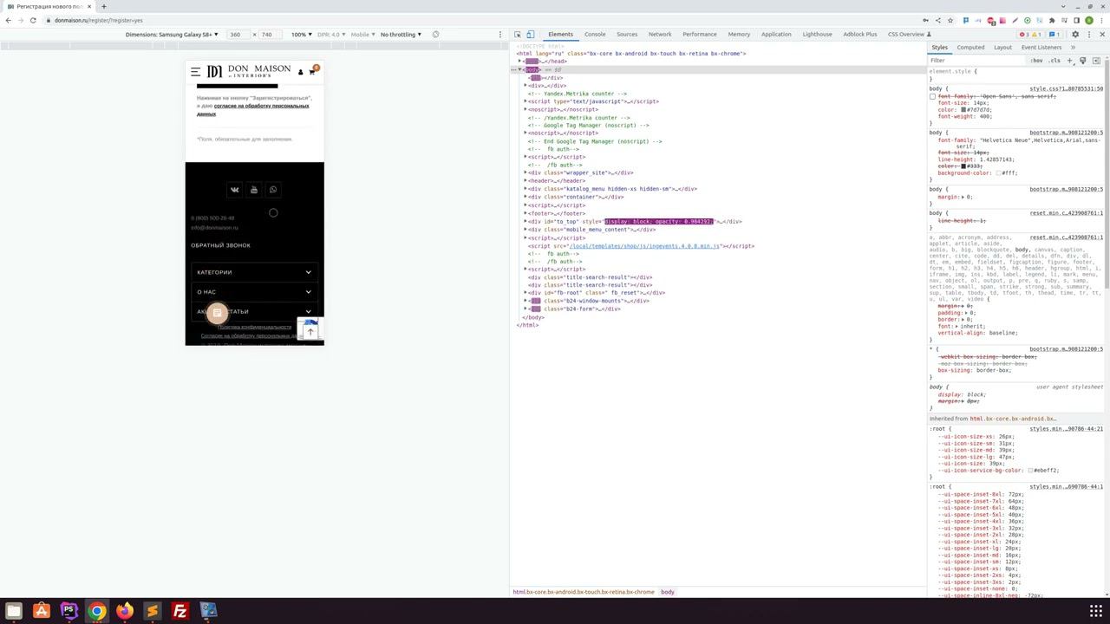Open Sublime Text from the taskbar
Screen dimensions: 1110x624
[152, 611]
